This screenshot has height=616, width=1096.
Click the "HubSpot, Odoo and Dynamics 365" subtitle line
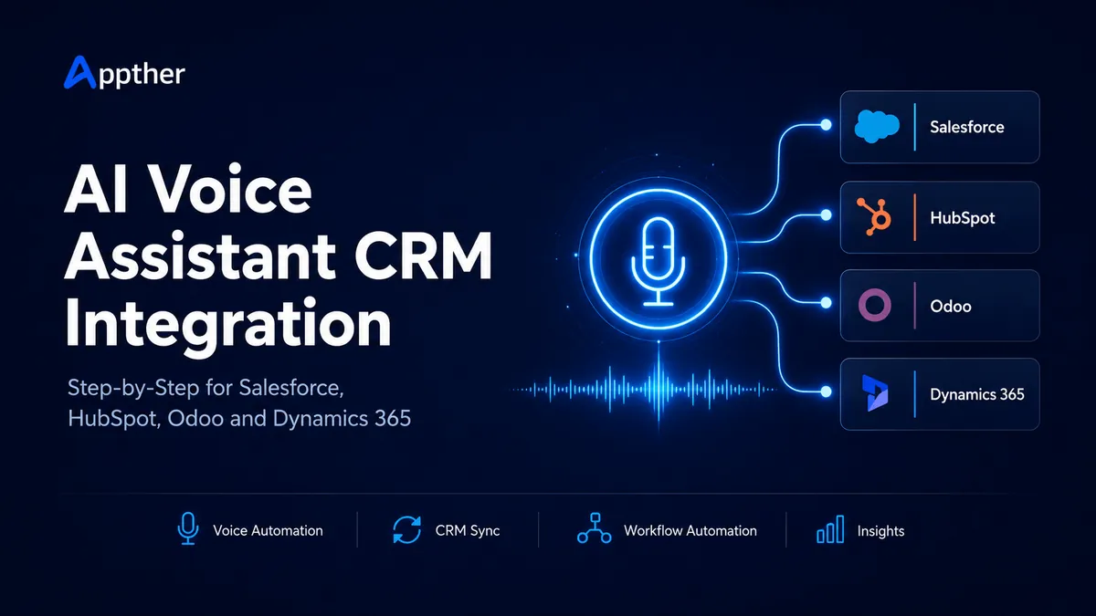pos(239,421)
